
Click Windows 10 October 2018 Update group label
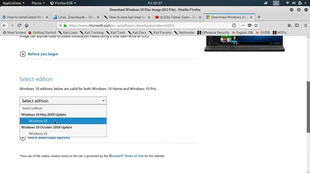coord(46,127)
